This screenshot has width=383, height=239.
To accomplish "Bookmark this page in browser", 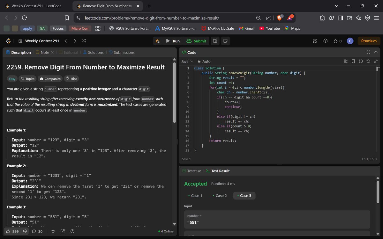I will click(x=67, y=18).
